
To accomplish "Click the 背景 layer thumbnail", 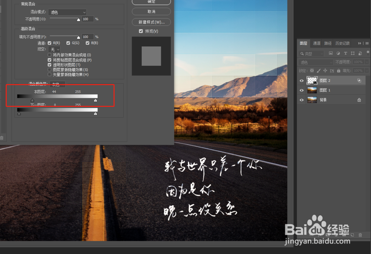I will coord(312,100).
